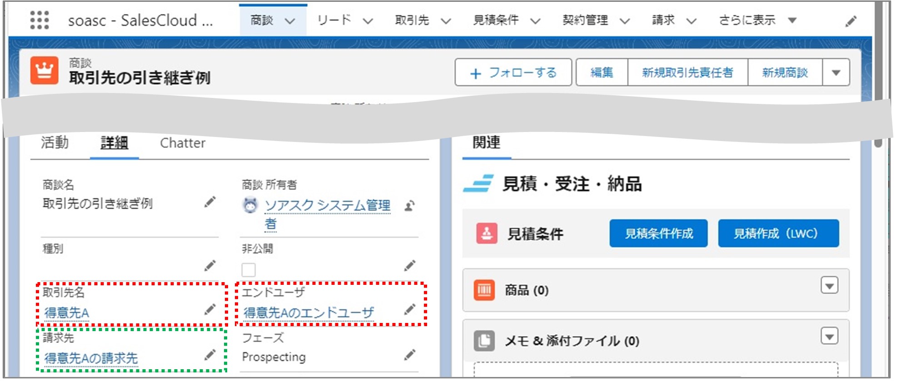Viewport: 921px width, 381px height.
Task: Open the App Launcher grid icon
Action: (40, 20)
